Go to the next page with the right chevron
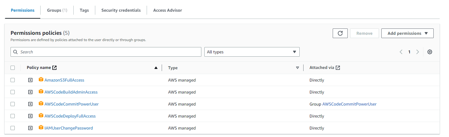Viewport: 449px width, 137px height. click(417, 52)
